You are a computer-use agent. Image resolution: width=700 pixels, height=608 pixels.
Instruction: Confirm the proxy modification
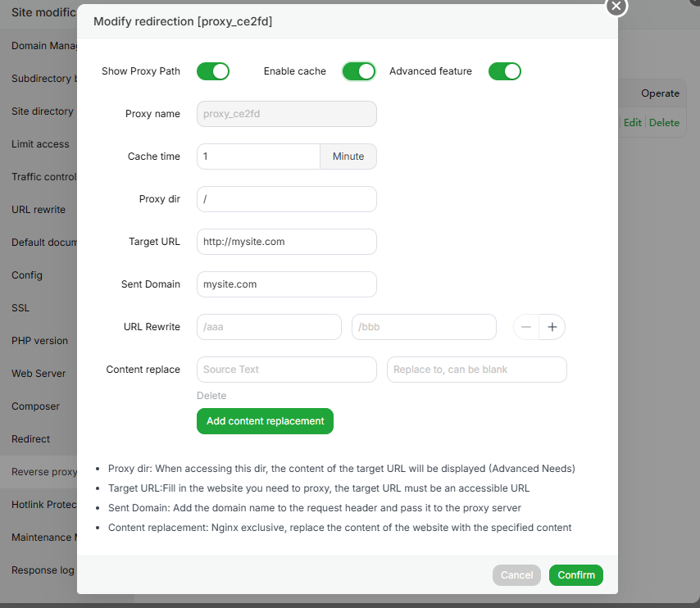(576, 575)
